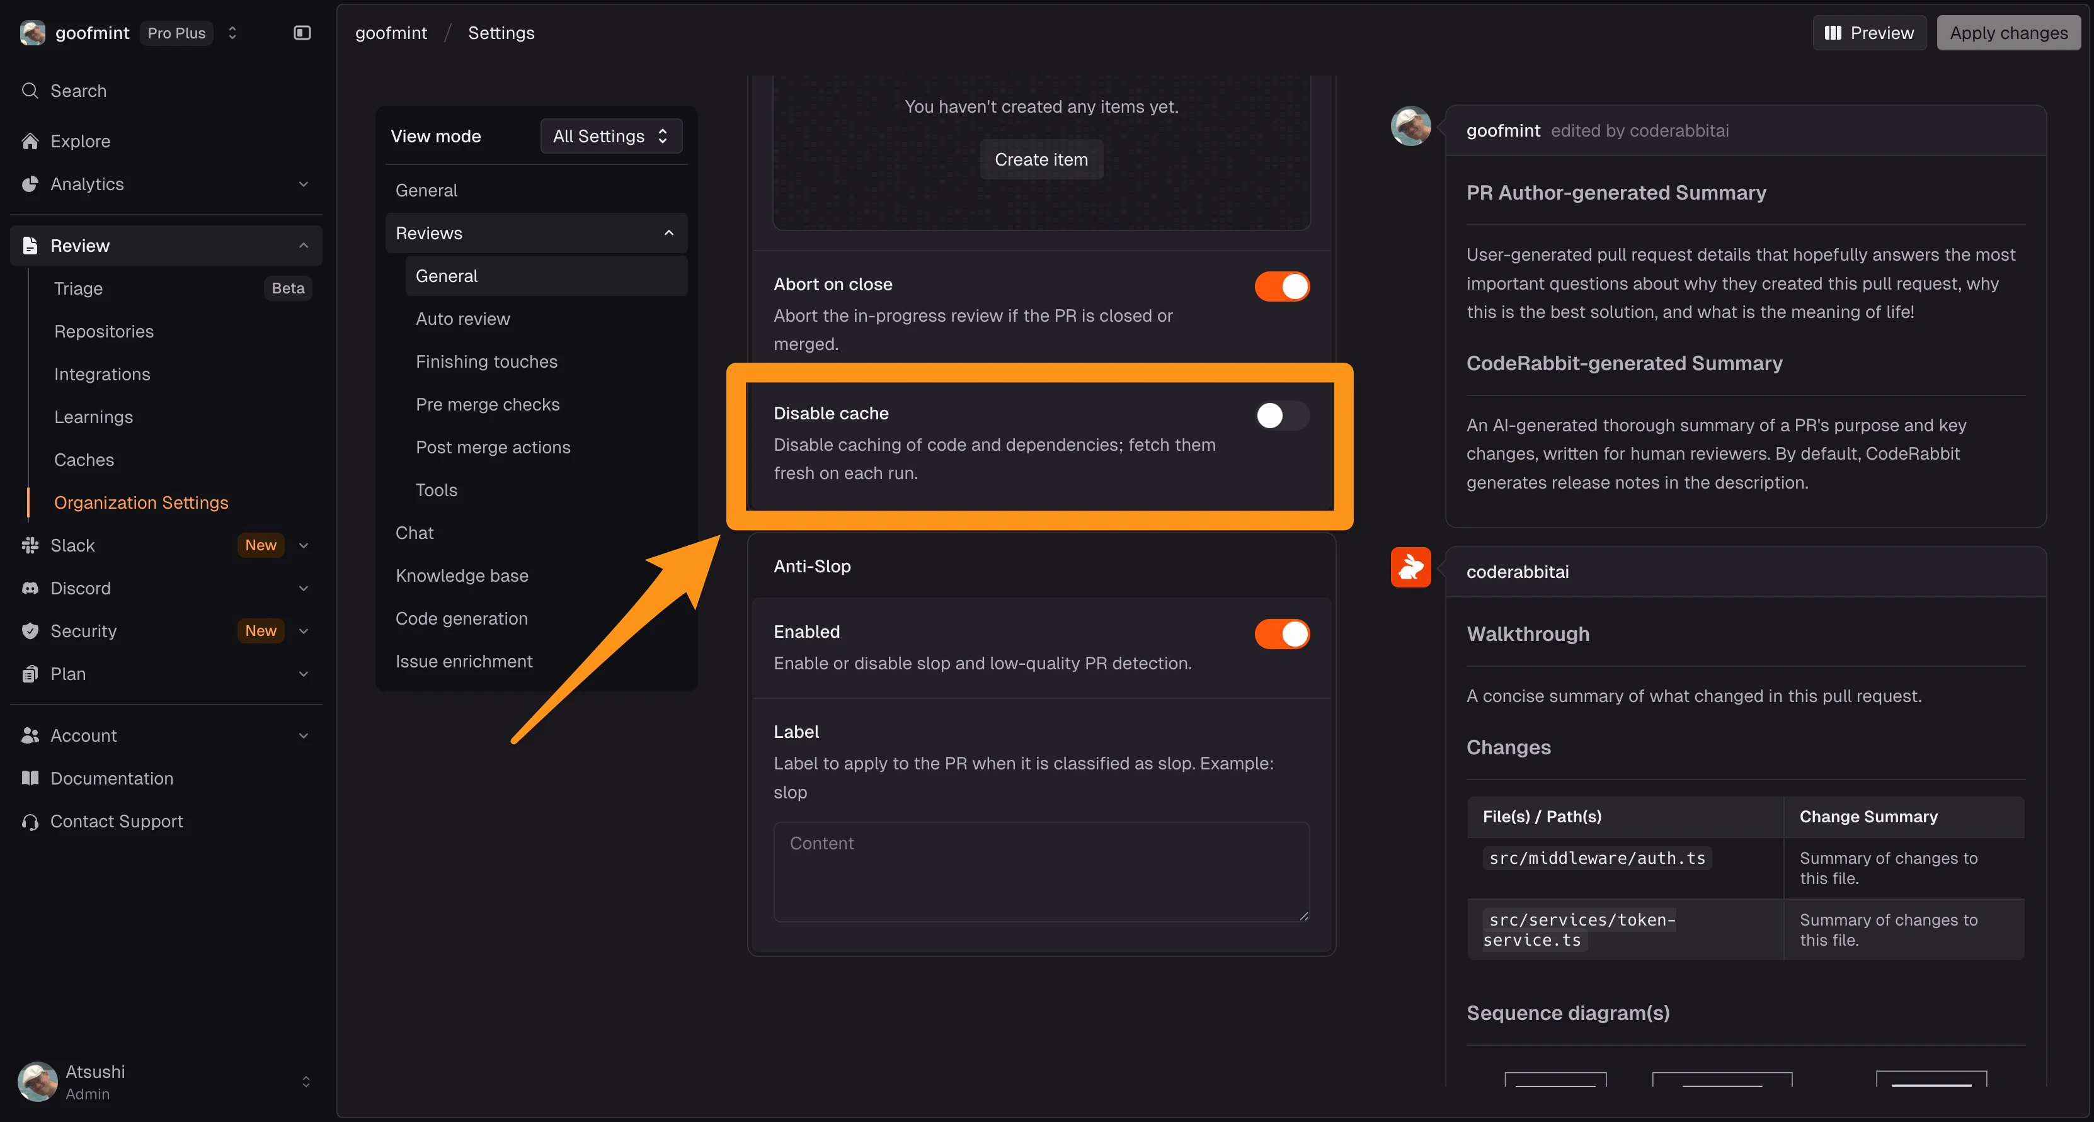Click the Pro Plus plan badge
2094x1122 pixels.
[x=176, y=33]
